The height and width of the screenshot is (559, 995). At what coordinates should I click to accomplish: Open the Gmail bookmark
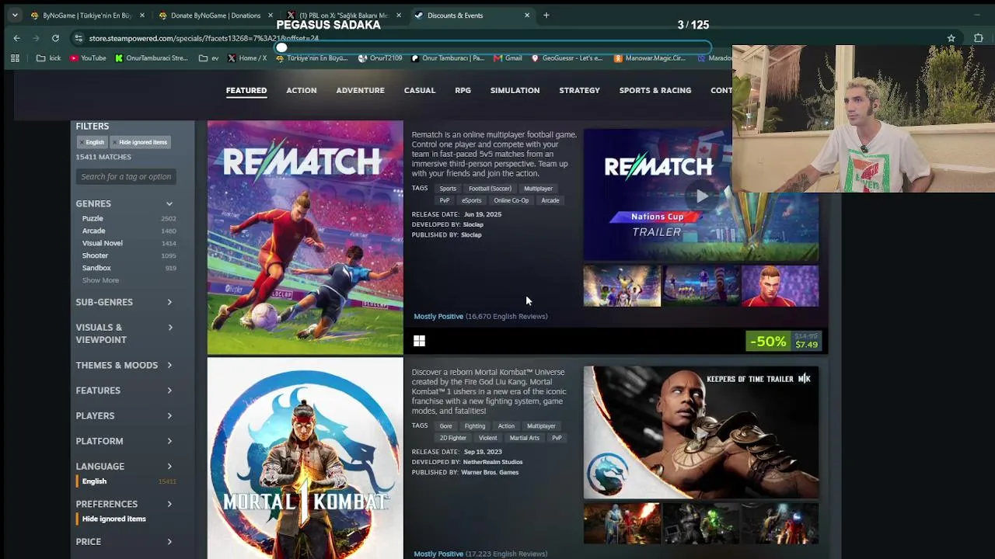click(508, 58)
